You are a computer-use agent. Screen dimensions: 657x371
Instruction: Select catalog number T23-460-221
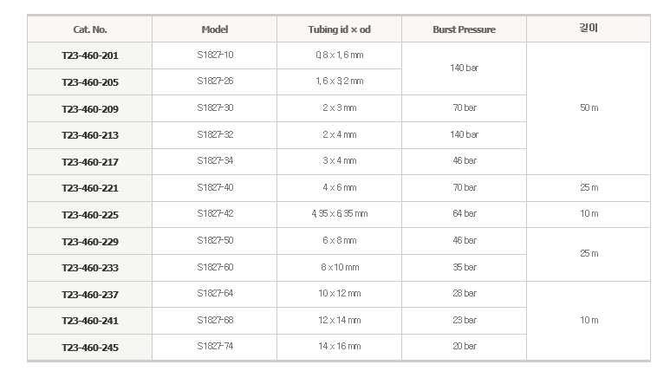click(90, 188)
